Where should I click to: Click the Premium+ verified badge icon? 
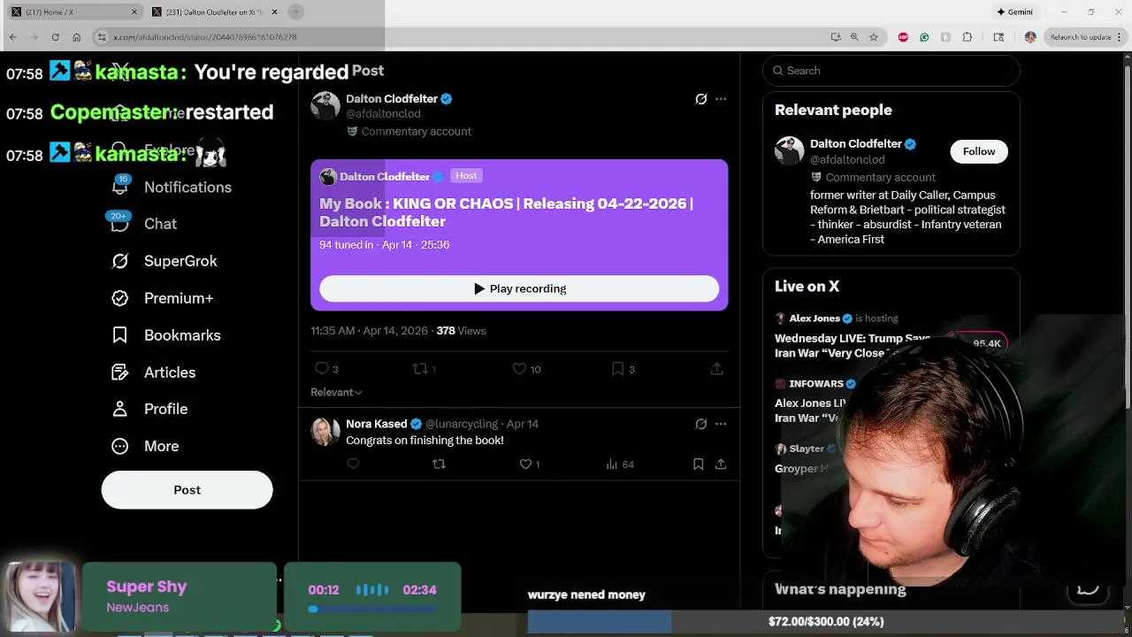[120, 298]
